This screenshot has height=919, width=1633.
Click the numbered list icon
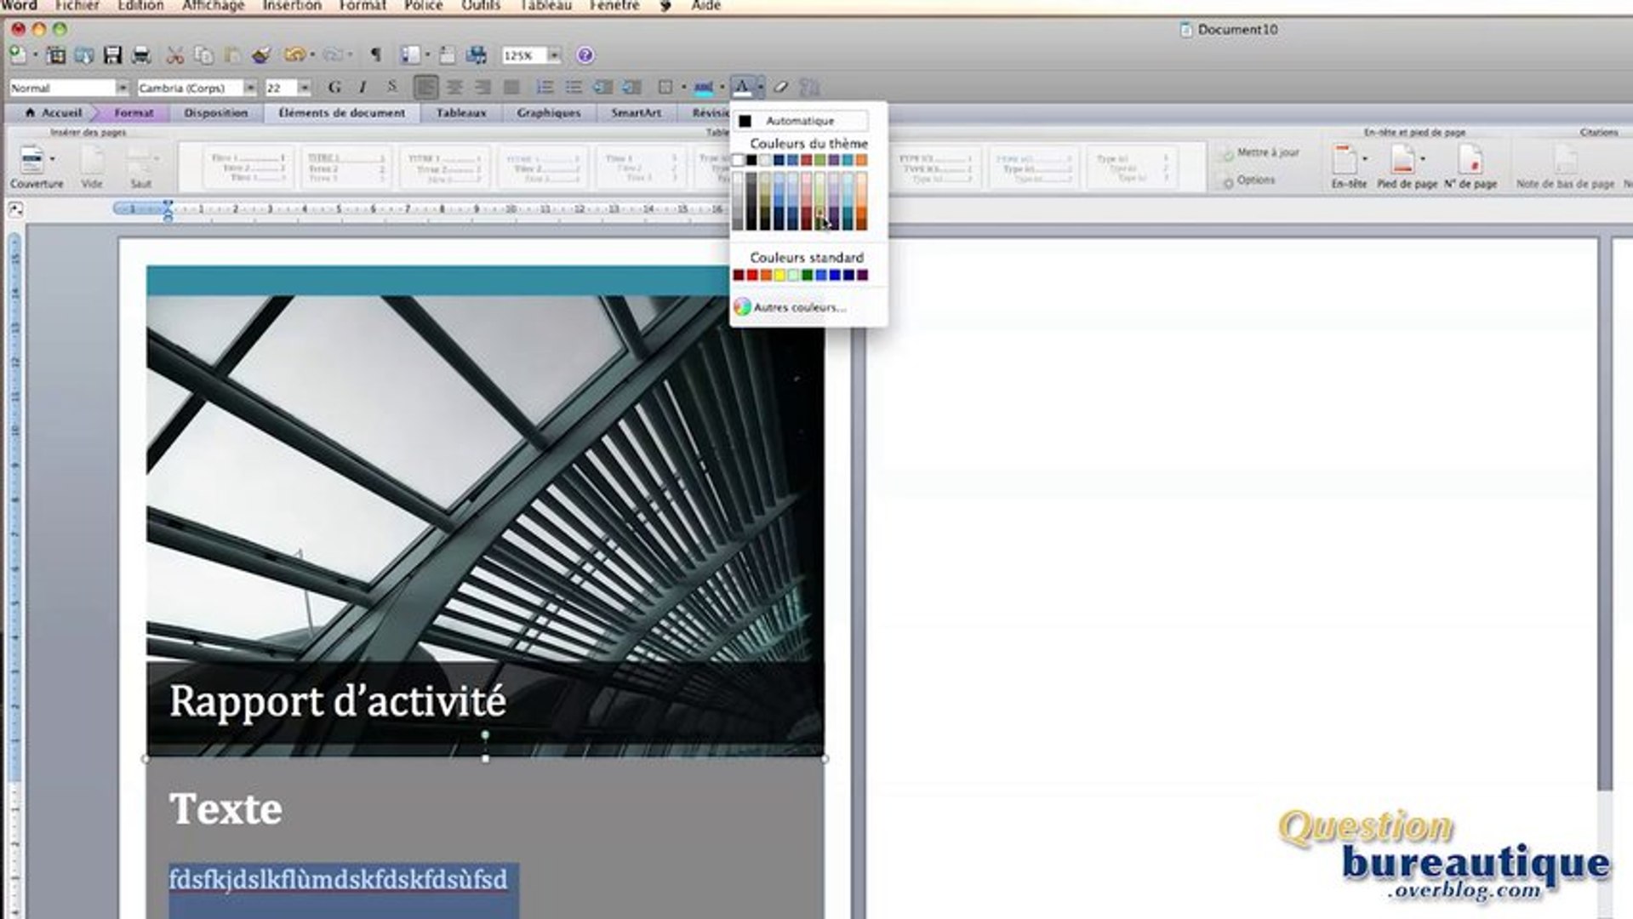[x=545, y=87]
